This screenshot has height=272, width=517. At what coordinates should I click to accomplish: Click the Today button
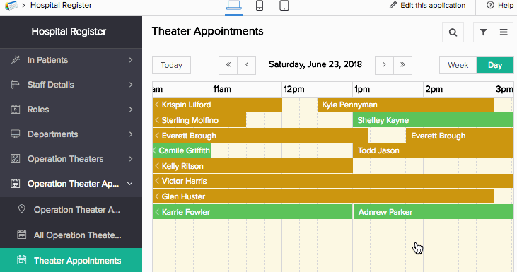pos(171,65)
